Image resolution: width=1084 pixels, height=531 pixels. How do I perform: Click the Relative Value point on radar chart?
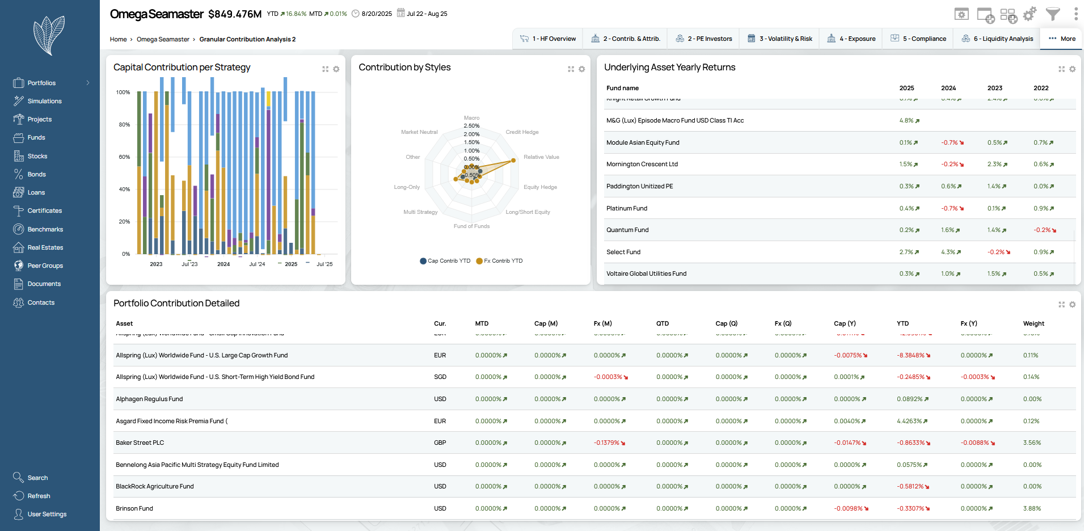pos(513,161)
